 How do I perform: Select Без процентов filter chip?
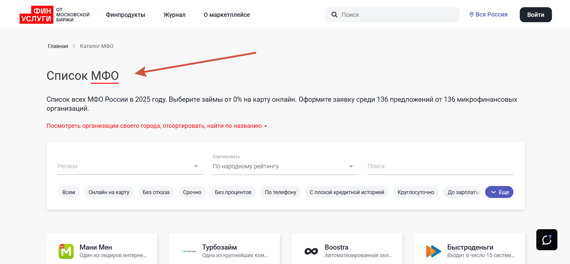(233, 192)
